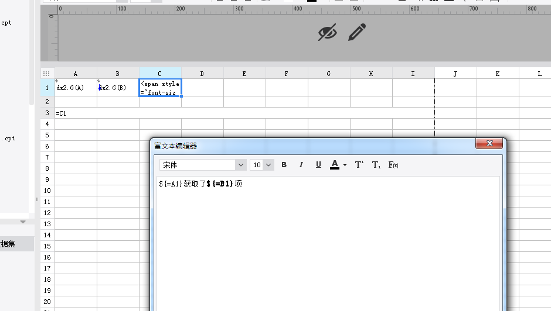Select cell A1 containing ds2.G(A)
Viewport: 551px width, 311px height.
tap(76, 88)
